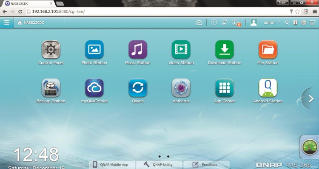
Task: Open Download Station
Action: (x=225, y=50)
